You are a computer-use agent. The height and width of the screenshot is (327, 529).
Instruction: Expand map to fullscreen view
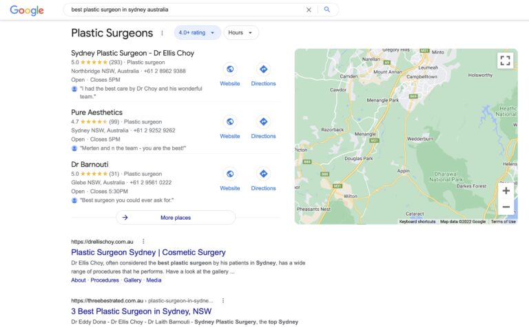505,60
